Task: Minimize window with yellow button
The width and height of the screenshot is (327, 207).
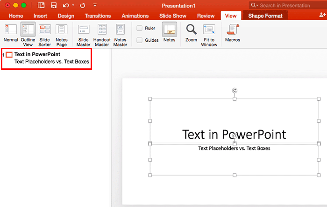Action: pyautogui.click(x=15, y=5)
